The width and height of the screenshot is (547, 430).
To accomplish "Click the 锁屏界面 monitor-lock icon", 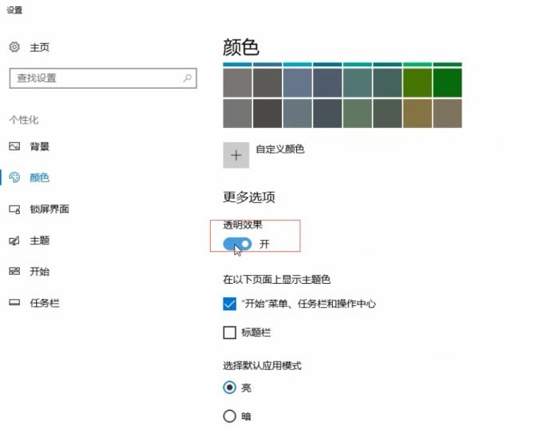I will 14,209.
